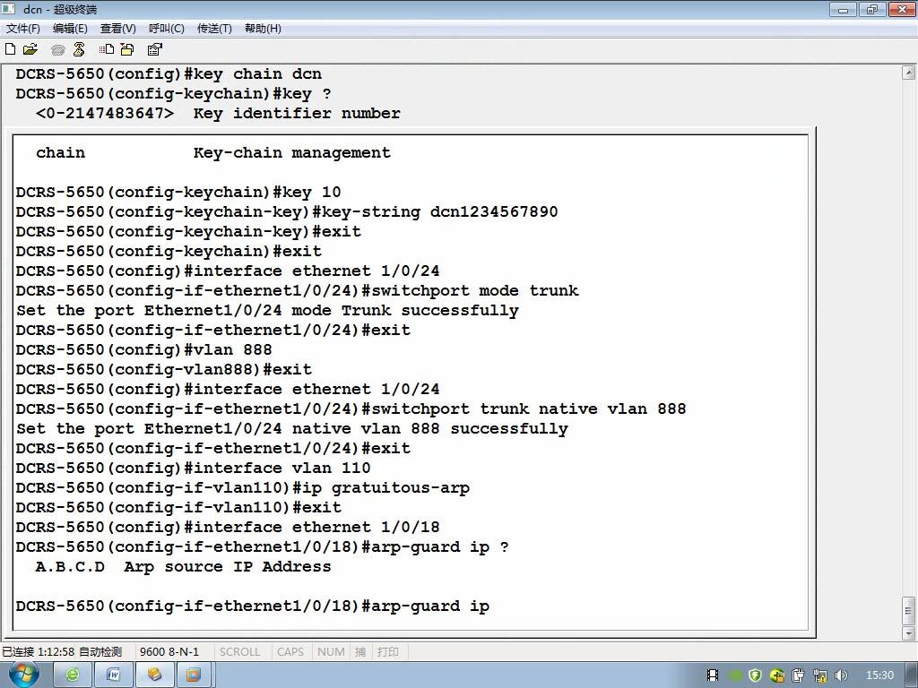Click the 'key-string dcn1234567890' line
918x688 pixels.
point(287,211)
